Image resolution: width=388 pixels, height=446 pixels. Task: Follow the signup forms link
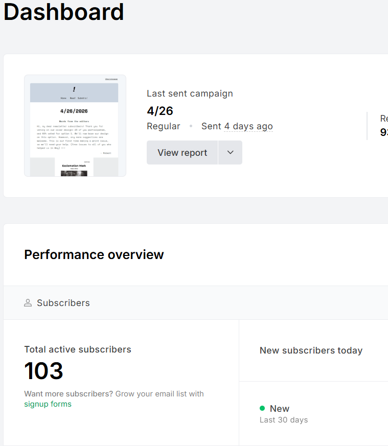pos(48,404)
